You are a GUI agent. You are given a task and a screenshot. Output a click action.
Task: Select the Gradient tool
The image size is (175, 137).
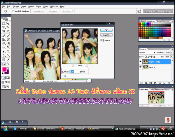point(8,43)
